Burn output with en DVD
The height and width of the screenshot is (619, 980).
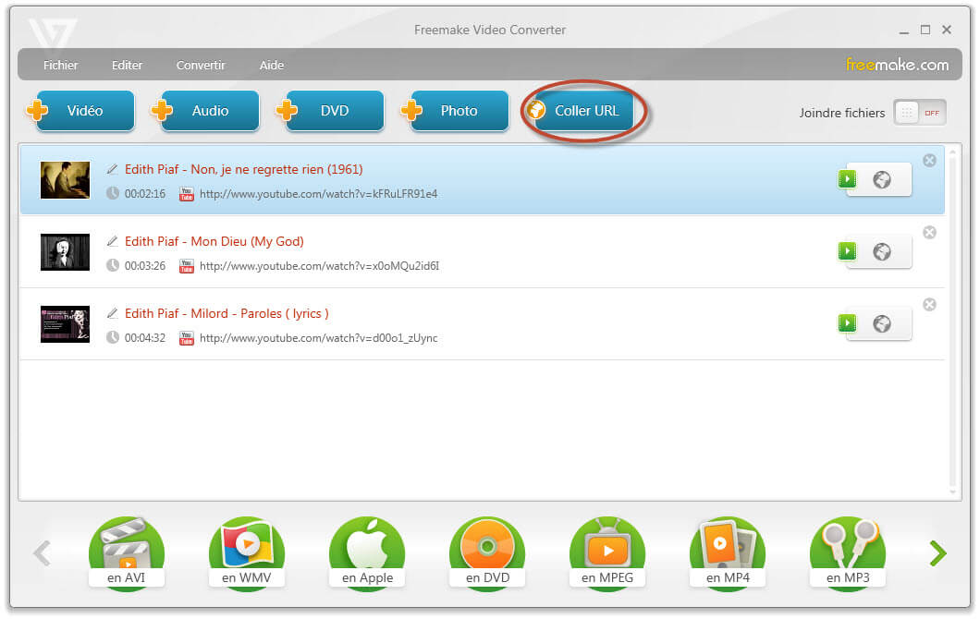coord(487,552)
